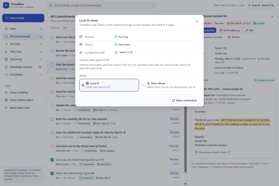Click the search magnifier icon
Screen dimensions: 279x186
(51, 5)
